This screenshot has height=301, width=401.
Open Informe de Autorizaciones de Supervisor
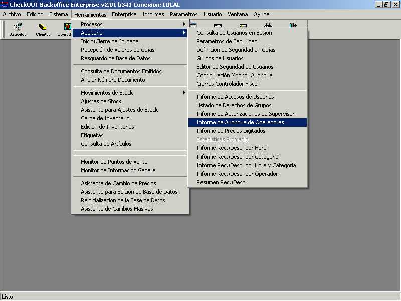click(248, 114)
